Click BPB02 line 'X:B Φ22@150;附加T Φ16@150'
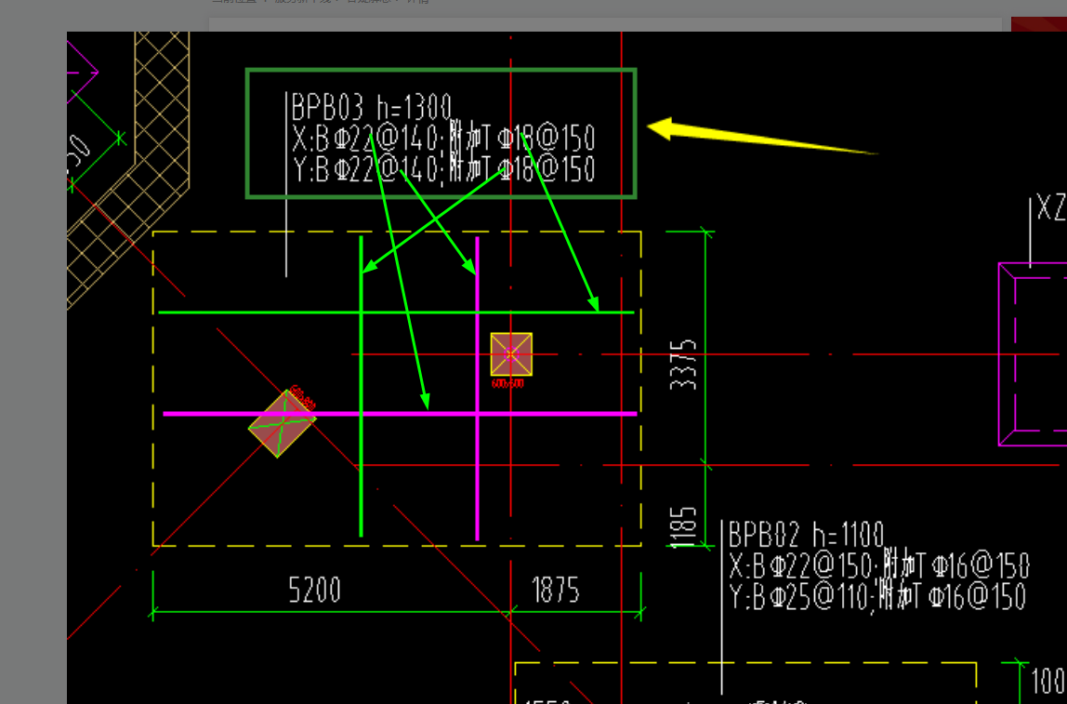Screen dimensions: 1067x704 tap(879, 565)
